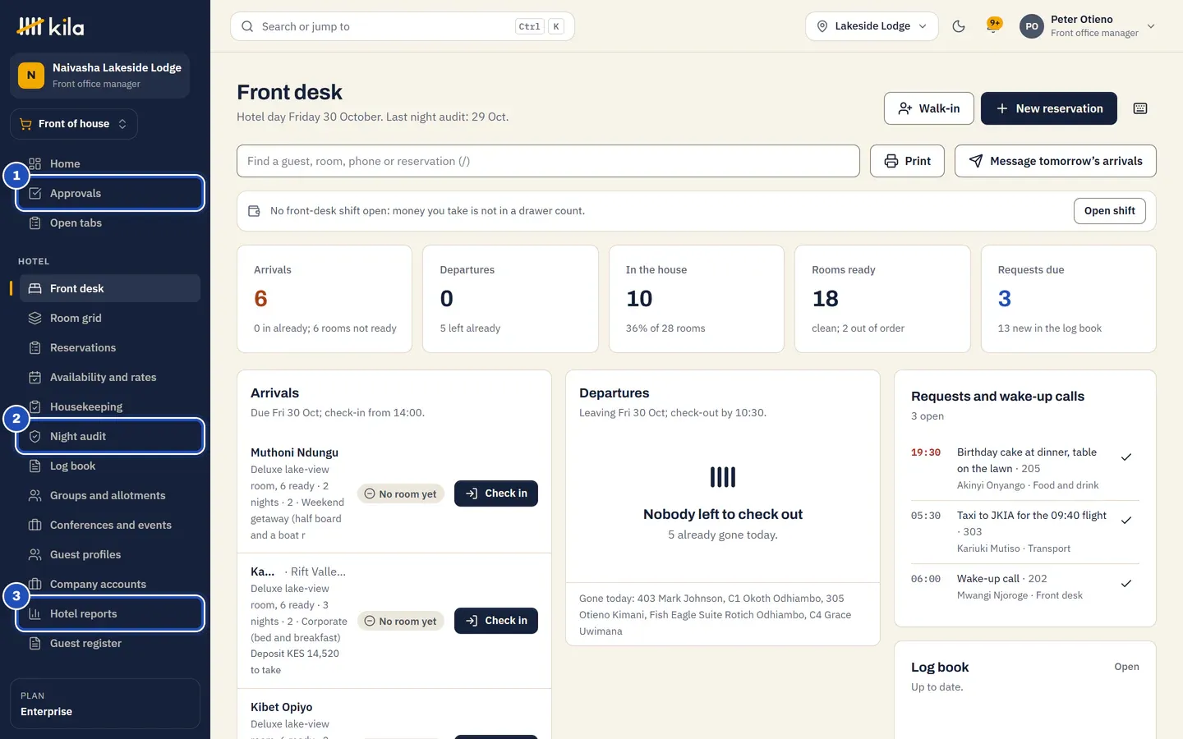Open Front of house module switcher
The height and width of the screenshot is (739, 1183).
(x=74, y=124)
